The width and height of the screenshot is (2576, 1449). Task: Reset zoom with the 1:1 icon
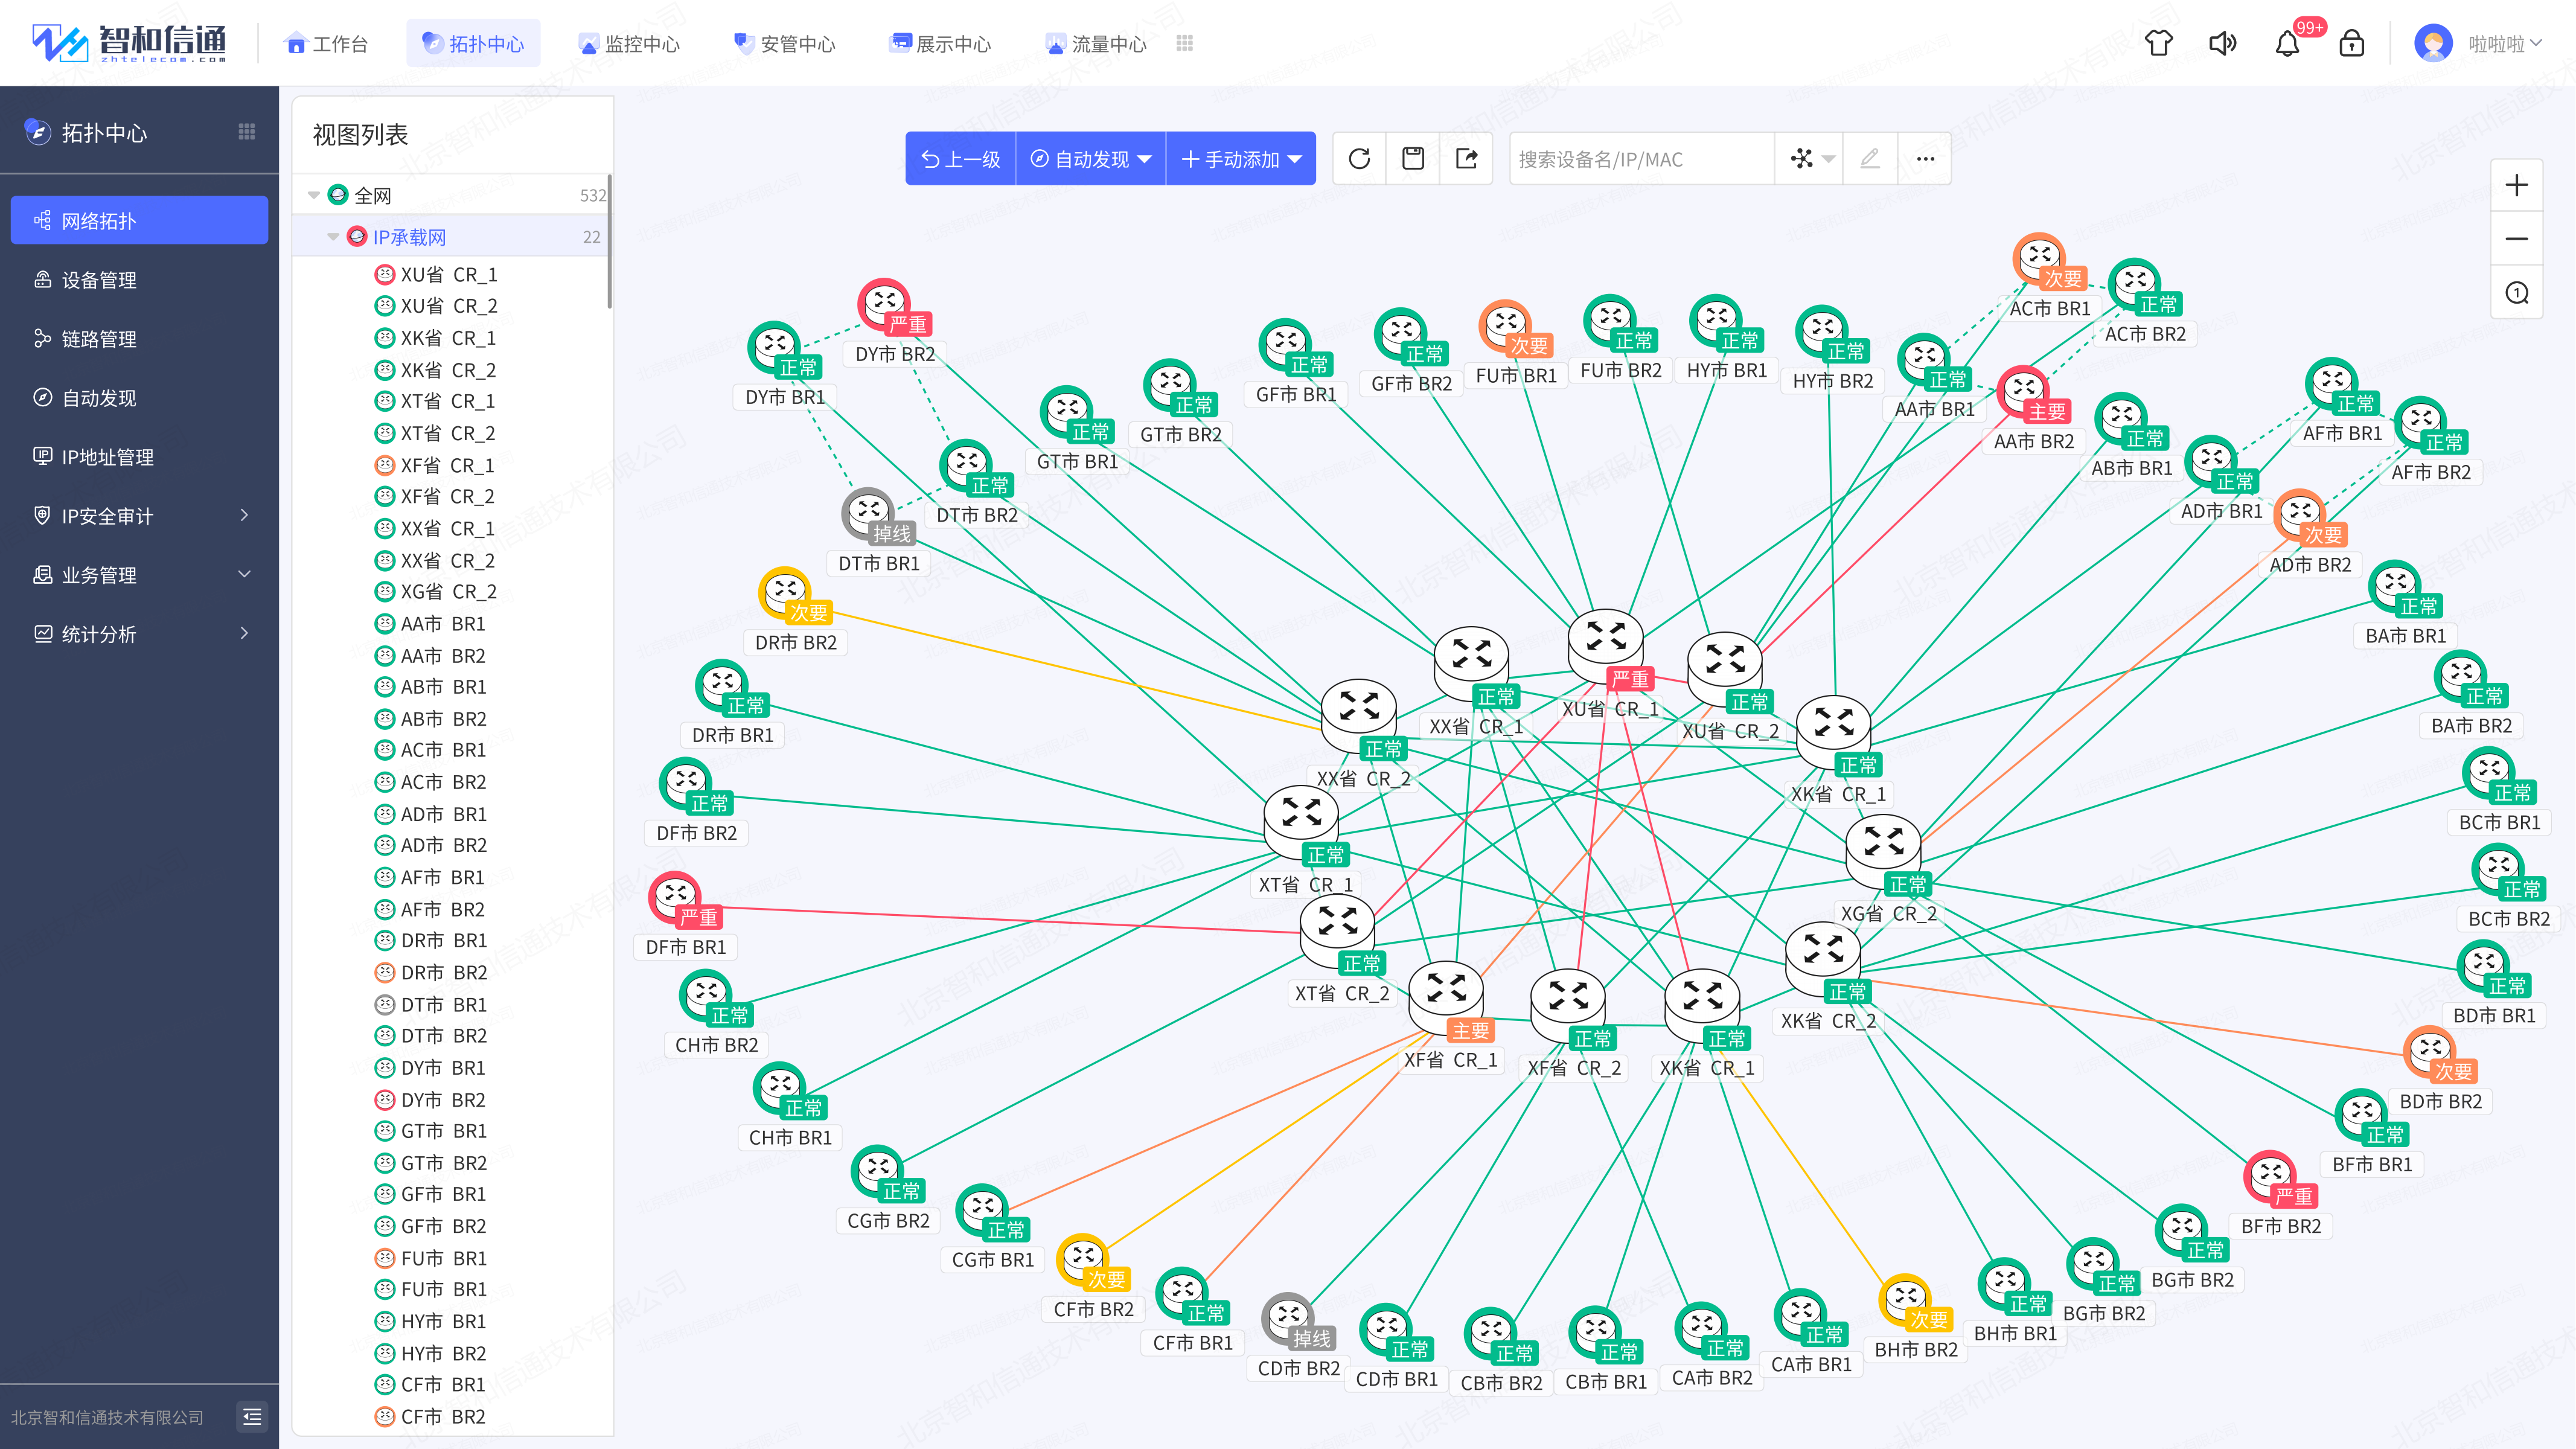(2516, 293)
